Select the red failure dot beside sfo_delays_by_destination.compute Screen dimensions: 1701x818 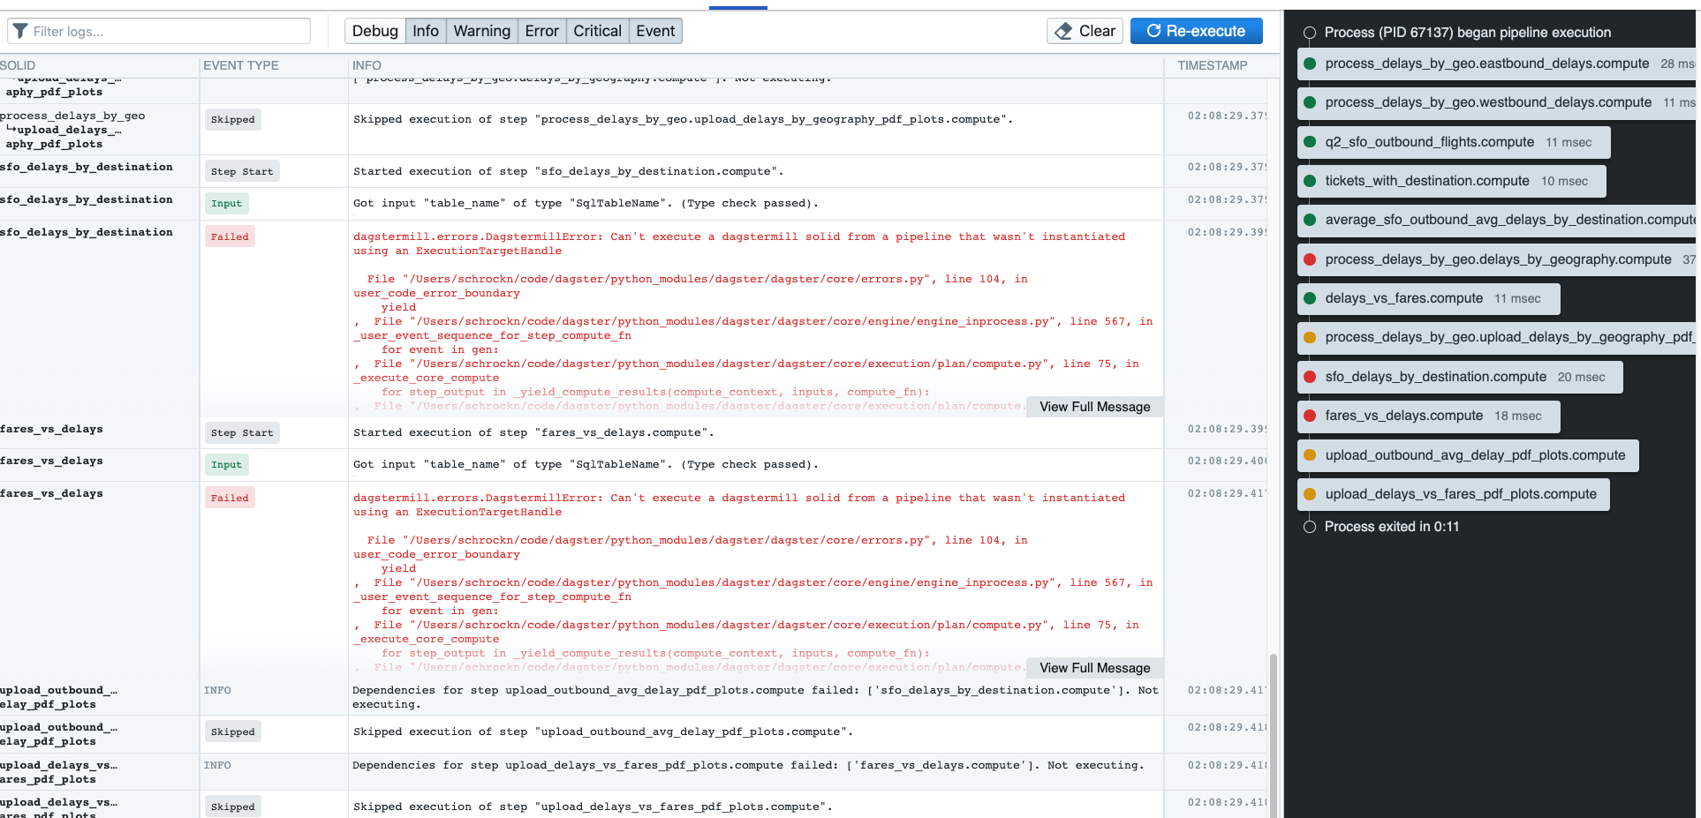1309,377
